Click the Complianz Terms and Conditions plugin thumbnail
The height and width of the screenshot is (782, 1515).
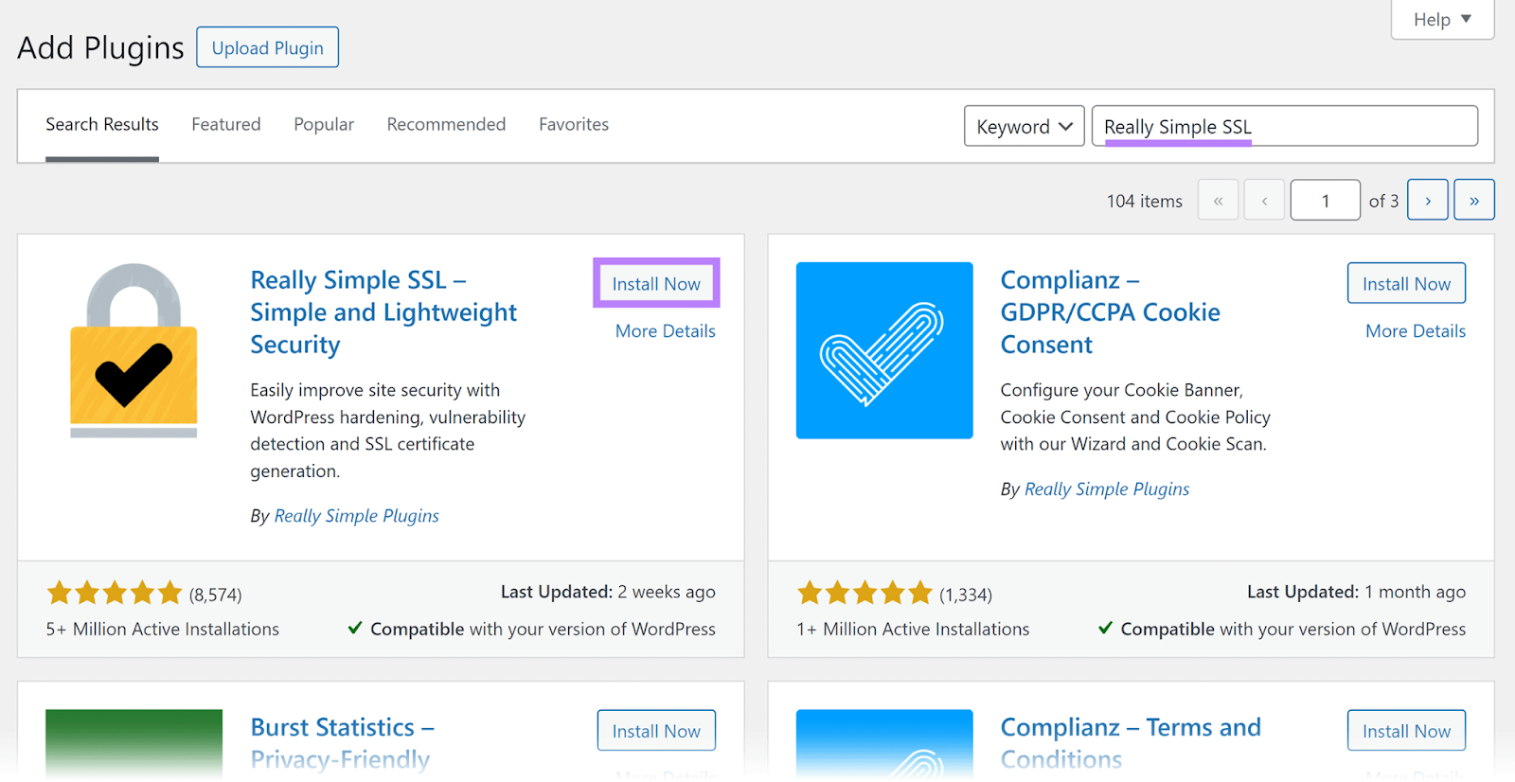point(884,744)
